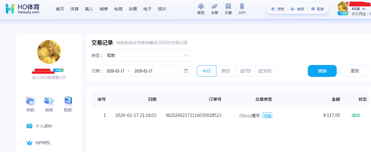
Task: Expand the transaction type dropdown (取款)
Action: point(147,55)
